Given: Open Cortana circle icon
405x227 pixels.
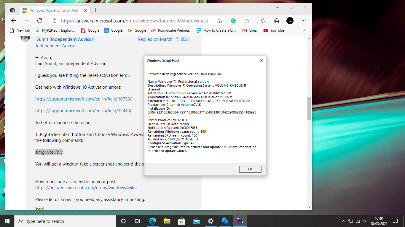Looking at the screenshot, I should point(123,221).
